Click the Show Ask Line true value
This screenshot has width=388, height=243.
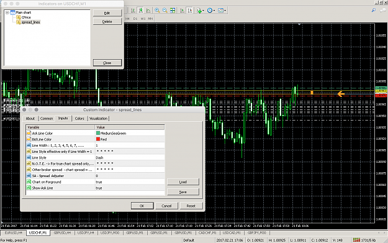tap(130, 188)
